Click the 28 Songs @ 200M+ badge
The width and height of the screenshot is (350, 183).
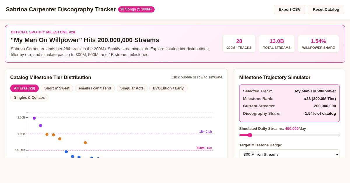point(136,9)
